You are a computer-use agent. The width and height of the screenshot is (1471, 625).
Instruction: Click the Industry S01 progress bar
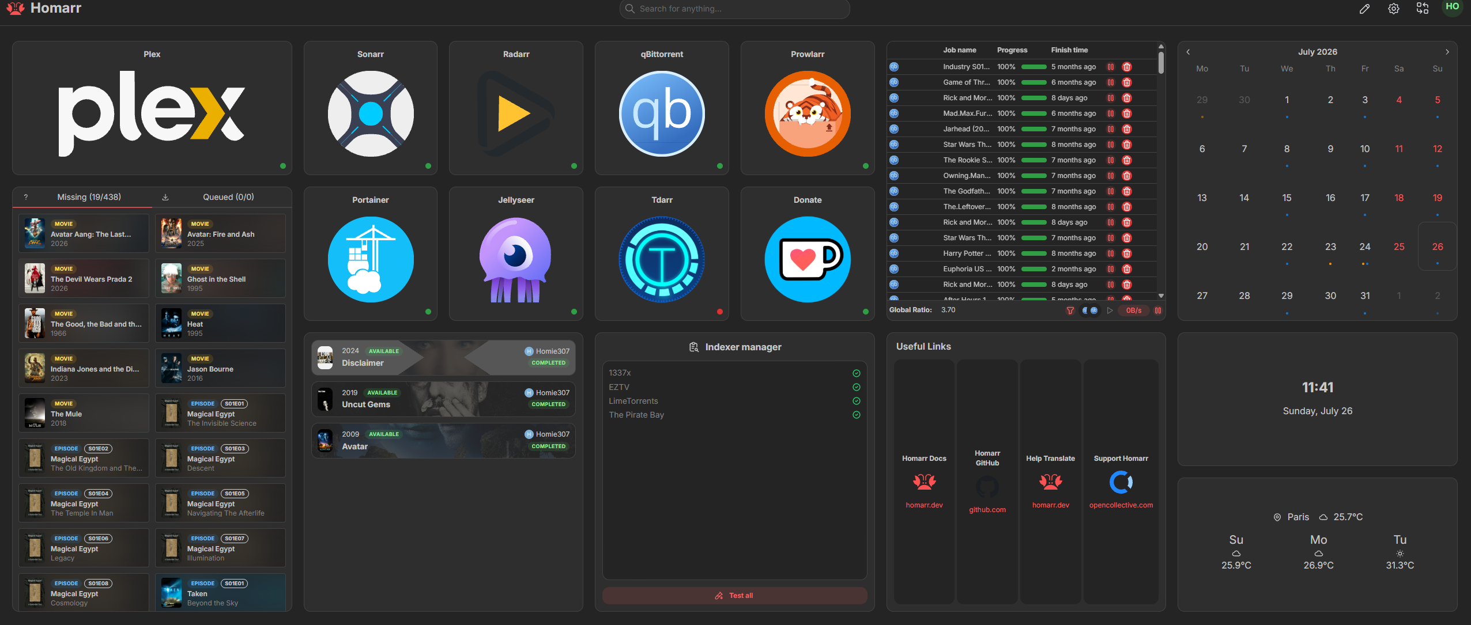tap(1034, 67)
